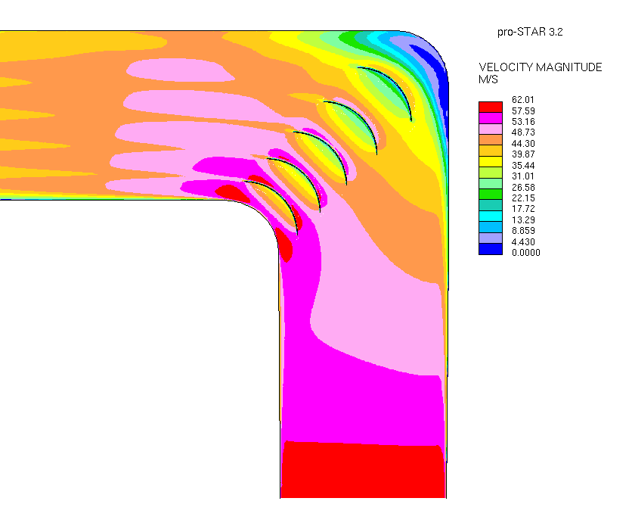Viewport: 632px width, 523px height.
Task: Click the legend value 13.29
Action: pyautogui.click(x=523, y=220)
